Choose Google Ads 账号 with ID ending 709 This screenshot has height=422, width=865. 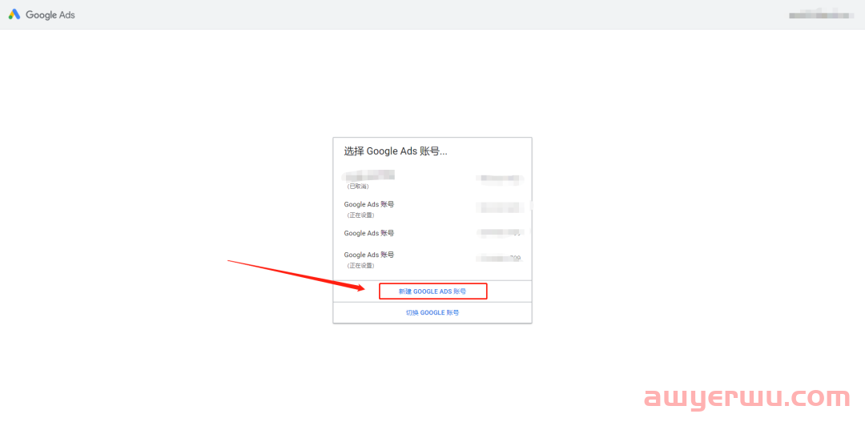pos(432,259)
